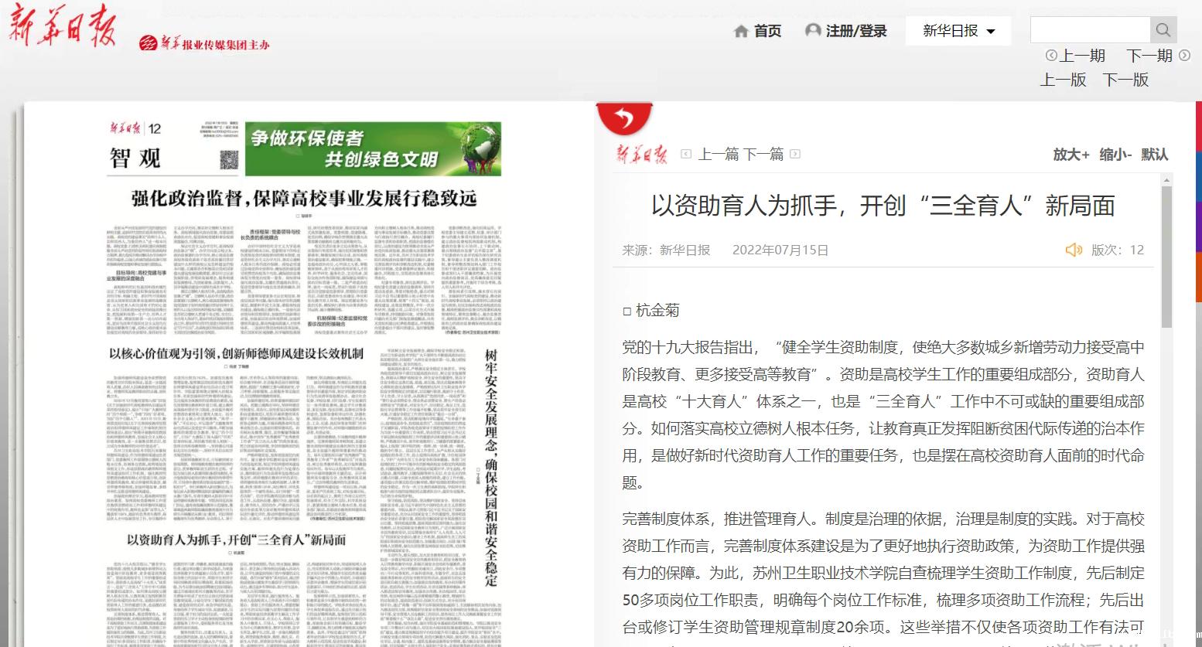Open the 新华日报 newspaper dropdown
The width and height of the screenshot is (1202, 647).
tap(958, 31)
